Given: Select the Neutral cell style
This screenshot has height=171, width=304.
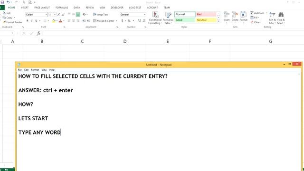Looking at the screenshot, I should pos(206,20).
